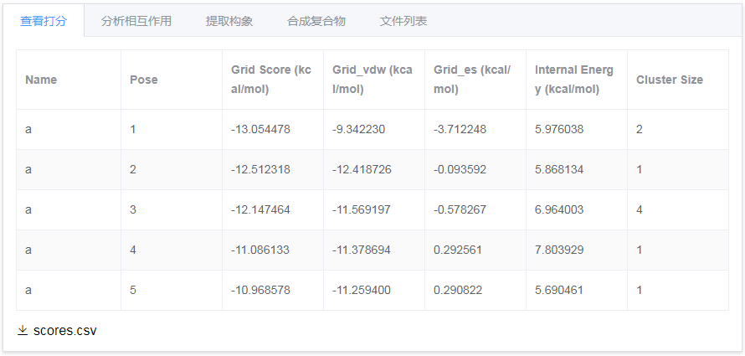Open the 分析相互作用 tab

[x=136, y=21]
